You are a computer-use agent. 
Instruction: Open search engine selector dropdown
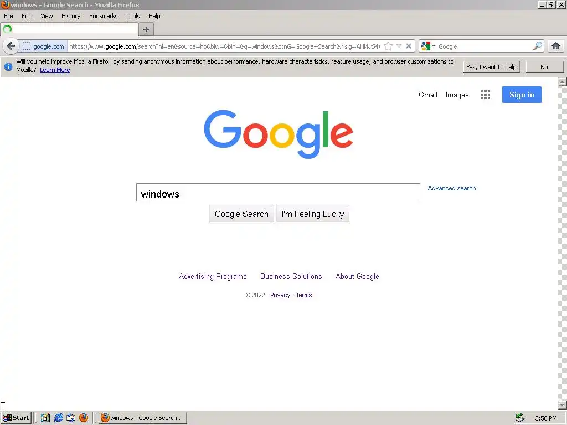point(428,46)
